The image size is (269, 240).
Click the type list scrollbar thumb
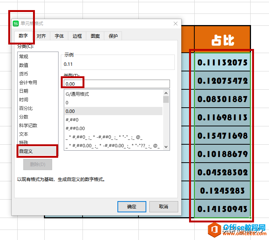[166, 99]
